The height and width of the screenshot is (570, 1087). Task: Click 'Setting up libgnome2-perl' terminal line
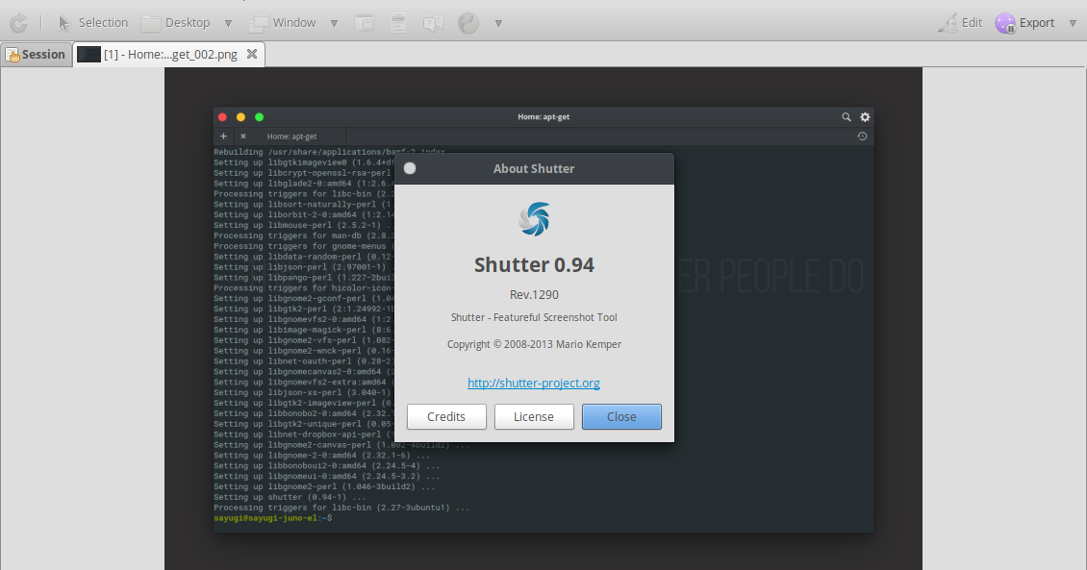click(x=324, y=487)
